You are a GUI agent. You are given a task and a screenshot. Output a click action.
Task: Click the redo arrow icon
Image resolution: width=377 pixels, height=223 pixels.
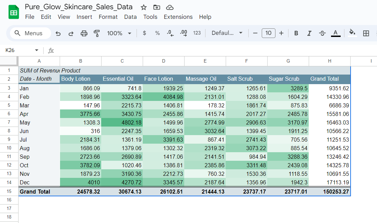coord(71,33)
